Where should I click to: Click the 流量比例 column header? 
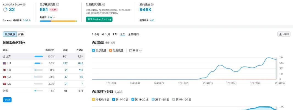[50, 50]
